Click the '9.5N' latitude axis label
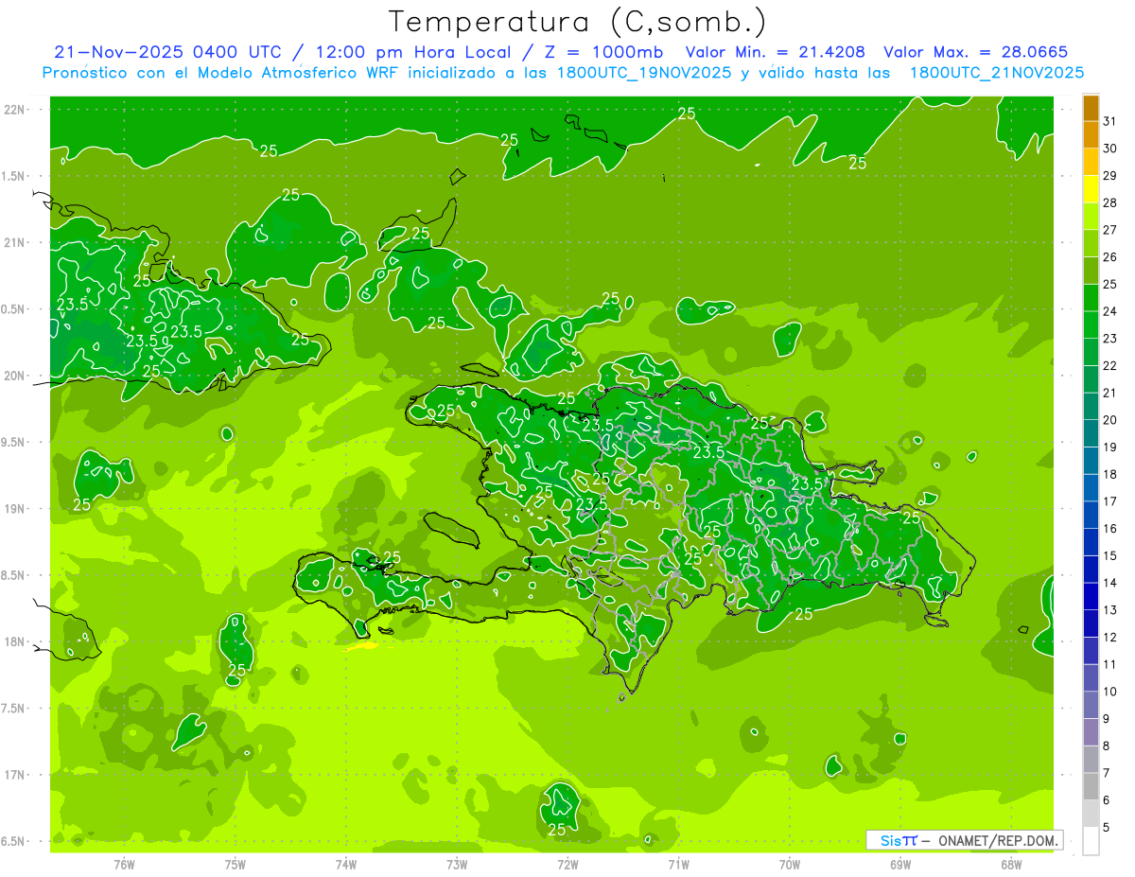This screenshot has width=1135, height=877. (12, 442)
